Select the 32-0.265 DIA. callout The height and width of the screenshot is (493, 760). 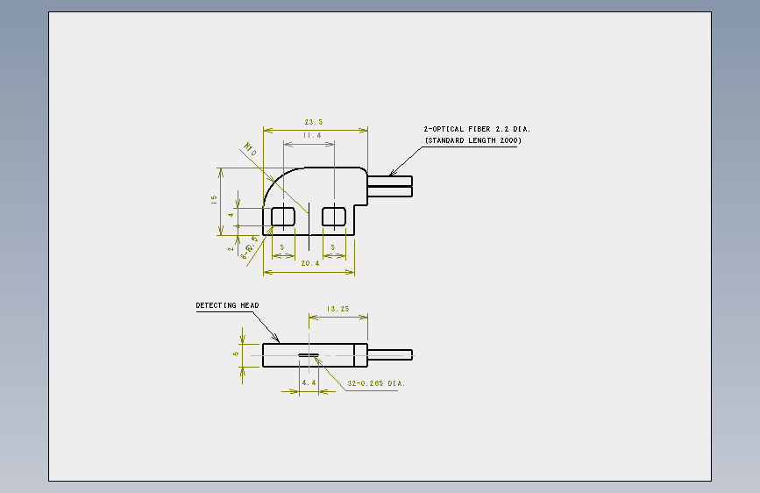point(376,383)
